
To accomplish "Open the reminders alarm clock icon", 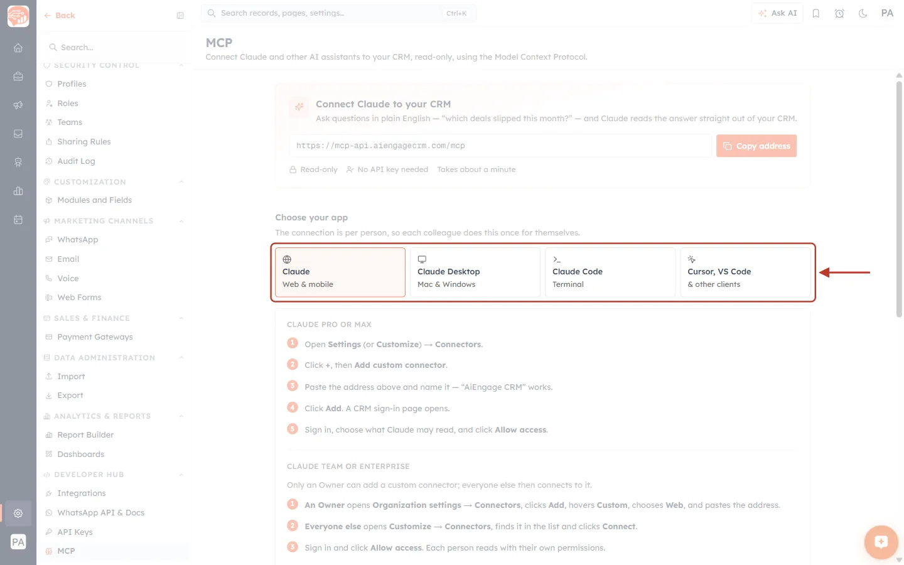I will click(x=839, y=13).
